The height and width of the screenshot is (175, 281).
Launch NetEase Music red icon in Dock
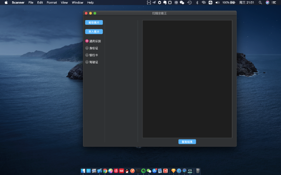[116, 171]
